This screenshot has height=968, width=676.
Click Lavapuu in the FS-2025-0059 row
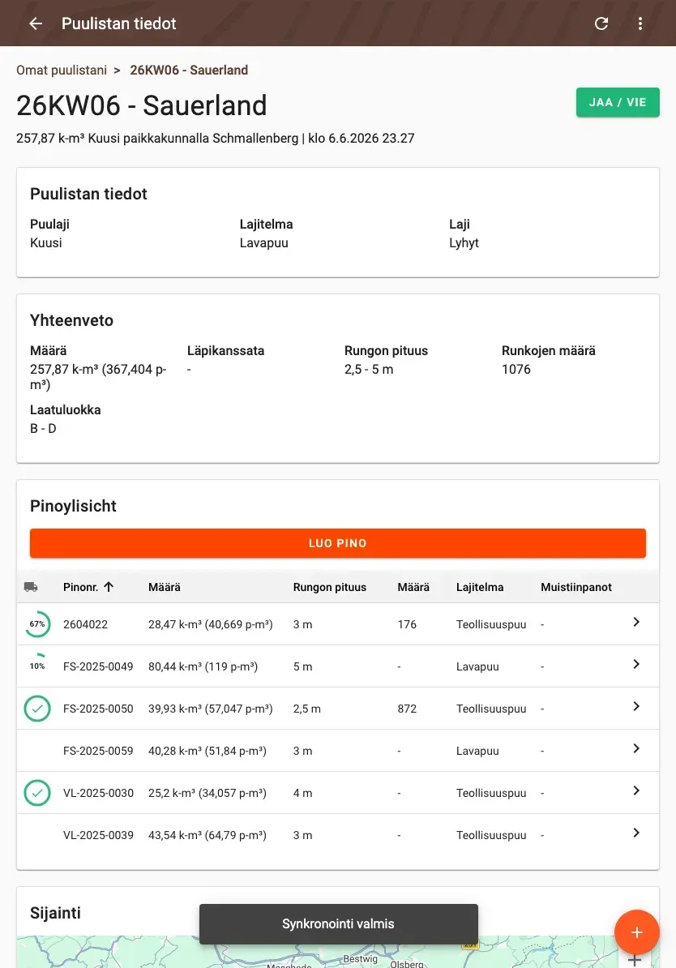(x=477, y=751)
